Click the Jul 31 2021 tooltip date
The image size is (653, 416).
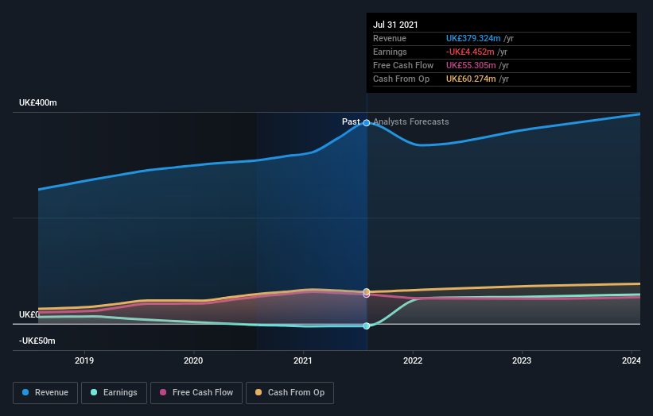(x=395, y=25)
